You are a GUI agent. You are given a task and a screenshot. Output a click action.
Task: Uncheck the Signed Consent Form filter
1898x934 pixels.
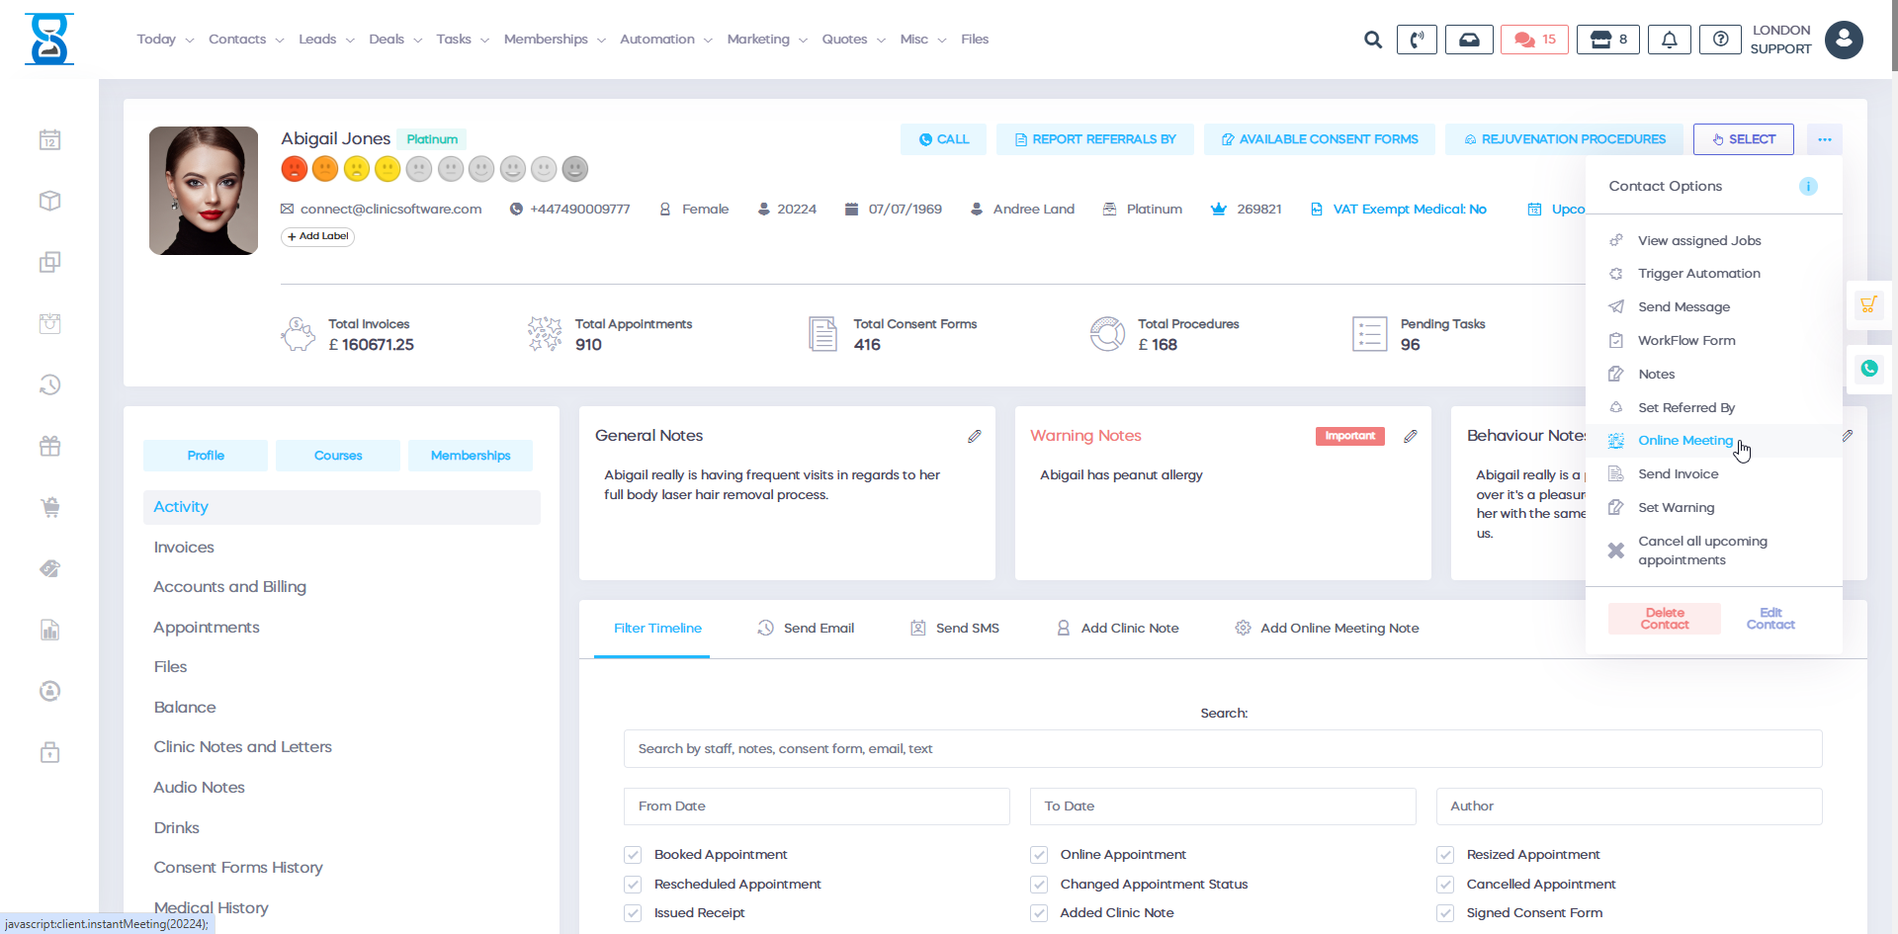[x=1446, y=913]
